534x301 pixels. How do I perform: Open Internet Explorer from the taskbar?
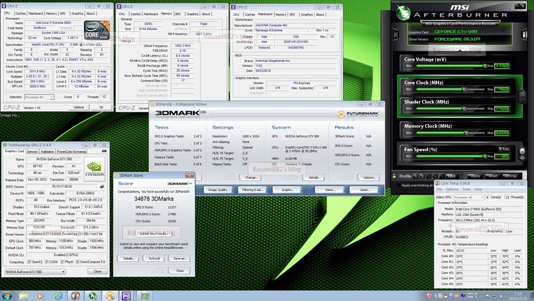coord(58,296)
